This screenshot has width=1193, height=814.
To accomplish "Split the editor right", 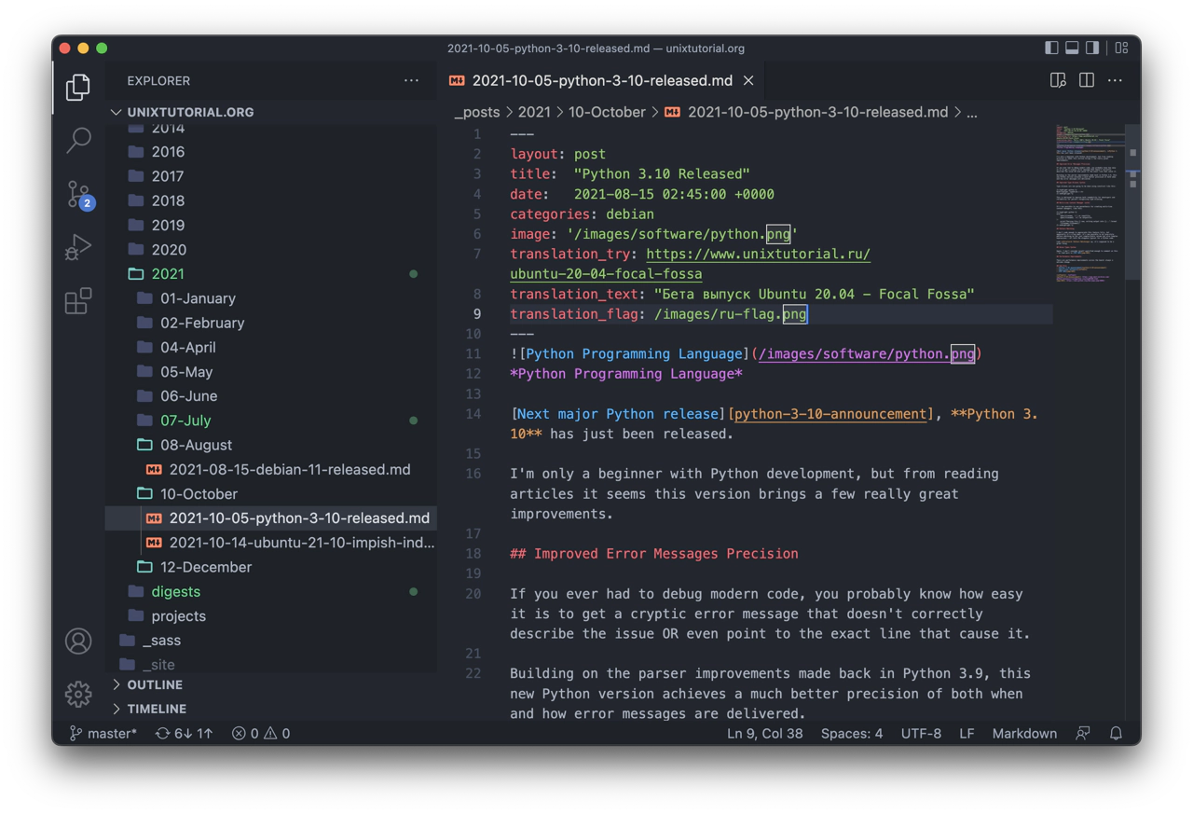I will 1087,81.
